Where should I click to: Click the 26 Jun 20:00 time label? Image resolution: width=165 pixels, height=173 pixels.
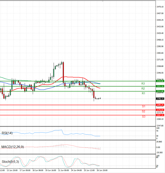(x=102, y=171)
